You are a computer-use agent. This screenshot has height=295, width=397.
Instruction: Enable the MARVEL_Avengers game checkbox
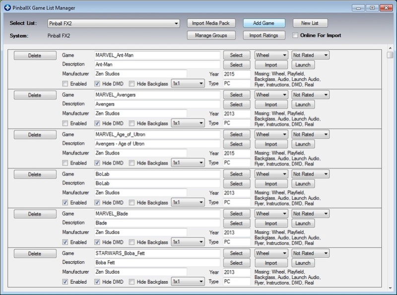(x=65, y=123)
